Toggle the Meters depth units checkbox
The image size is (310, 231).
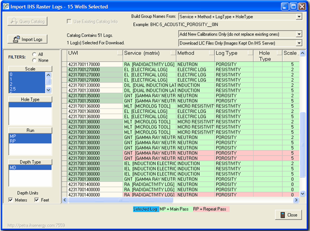pyautogui.click(x=11, y=200)
